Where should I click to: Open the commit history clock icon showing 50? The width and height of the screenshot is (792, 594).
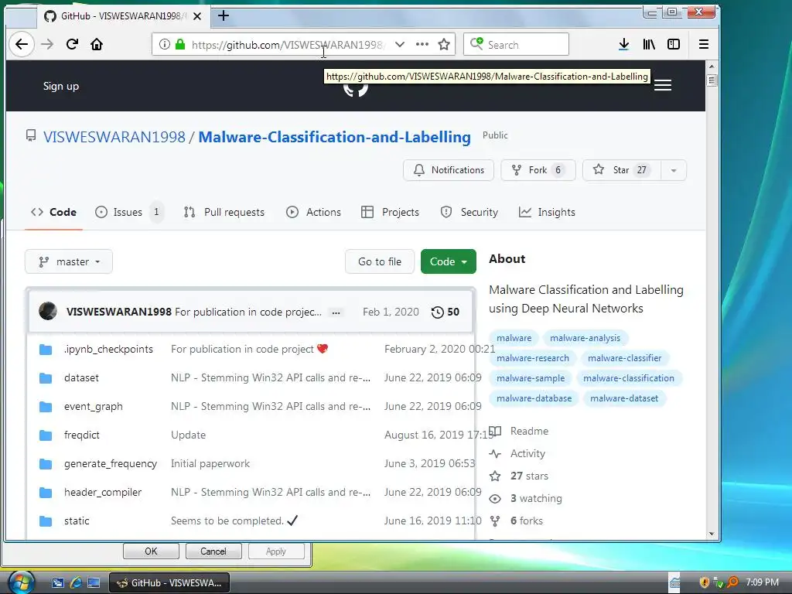click(x=445, y=312)
